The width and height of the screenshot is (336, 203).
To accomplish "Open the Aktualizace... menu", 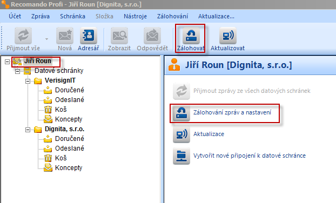I will coord(216,16).
